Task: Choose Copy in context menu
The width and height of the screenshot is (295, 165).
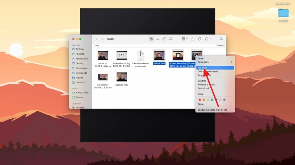Action: coord(215,94)
